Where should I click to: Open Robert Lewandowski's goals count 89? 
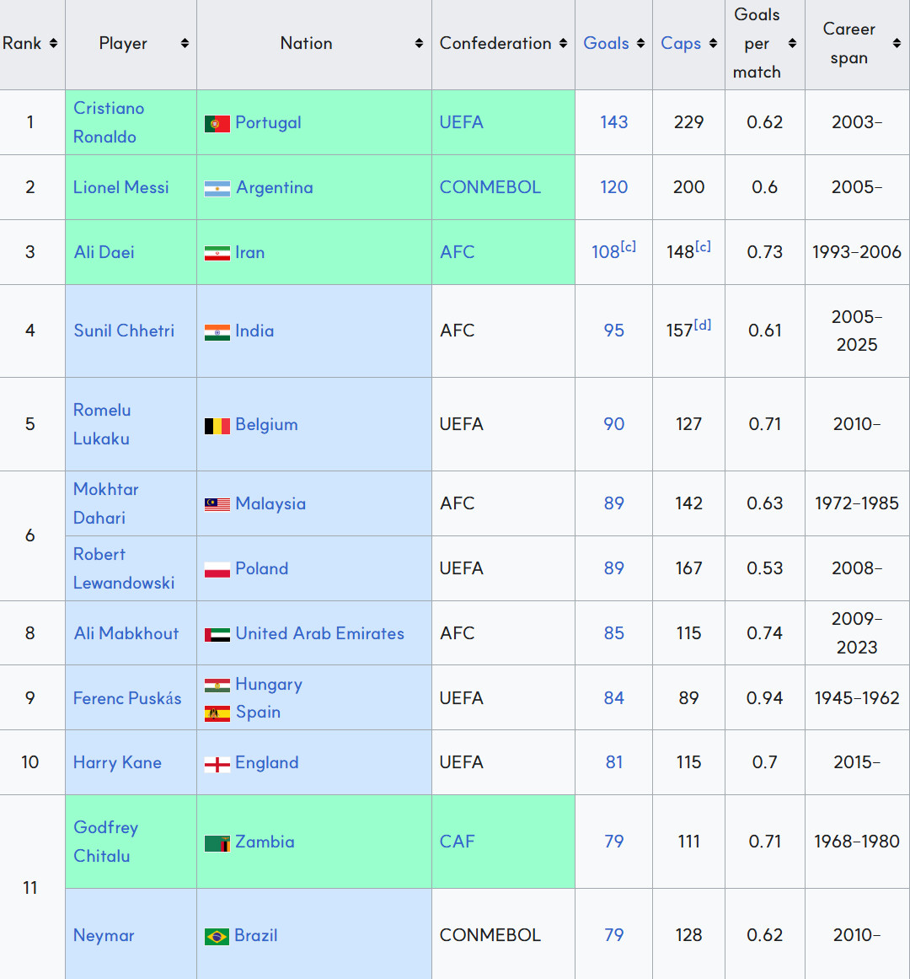pyautogui.click(x=613, y=568)
